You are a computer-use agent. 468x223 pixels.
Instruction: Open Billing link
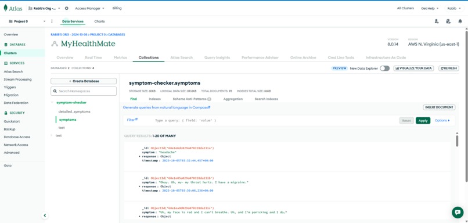tap(117, 8)
